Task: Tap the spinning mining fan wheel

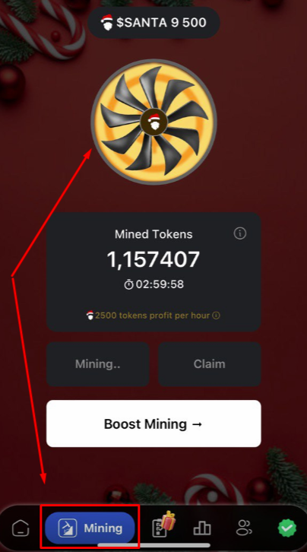Action: [153, 122]
